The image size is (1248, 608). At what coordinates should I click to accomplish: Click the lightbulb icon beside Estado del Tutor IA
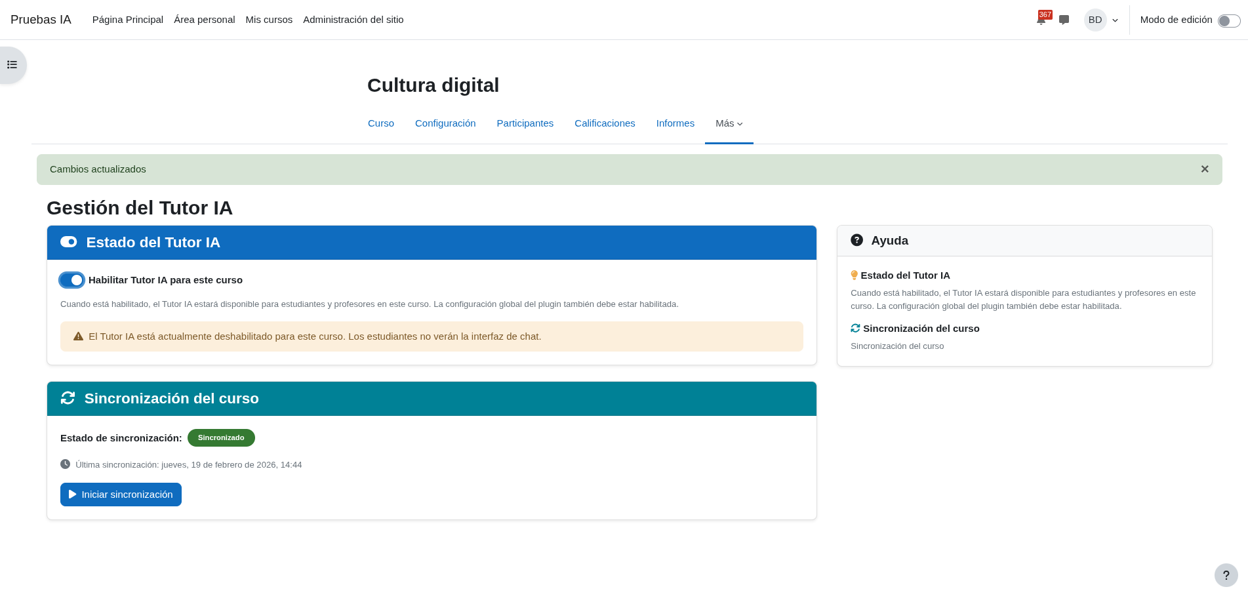(x=854, y=275)
